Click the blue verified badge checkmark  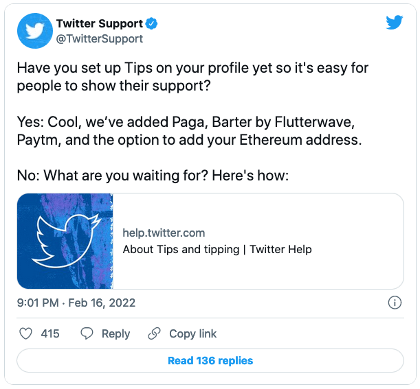(151, 24)
